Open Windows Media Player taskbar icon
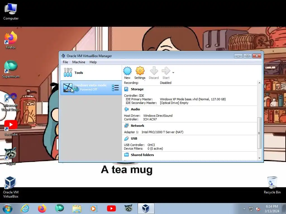Image resolution: width=286 pixels, height=214 pixels. pos(94,208)
